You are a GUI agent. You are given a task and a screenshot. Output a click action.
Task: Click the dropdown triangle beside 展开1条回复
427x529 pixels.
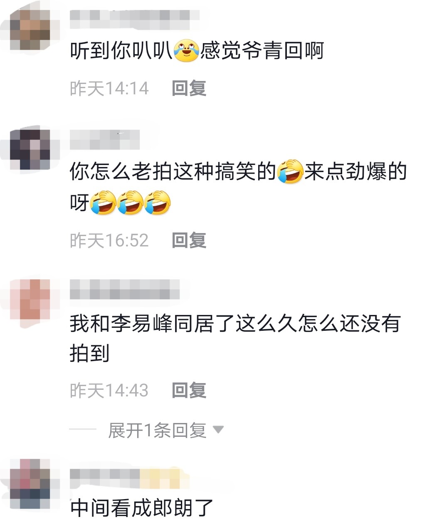(218, 430)
